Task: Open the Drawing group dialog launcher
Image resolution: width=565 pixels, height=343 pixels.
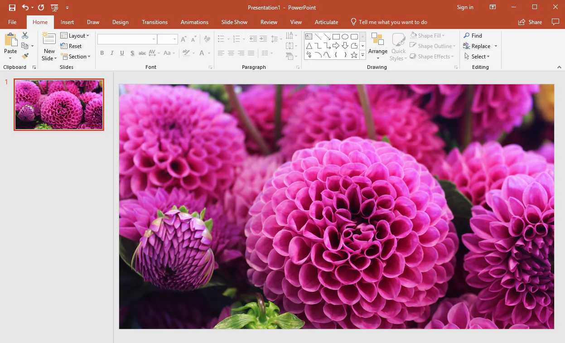Action: 456,67
